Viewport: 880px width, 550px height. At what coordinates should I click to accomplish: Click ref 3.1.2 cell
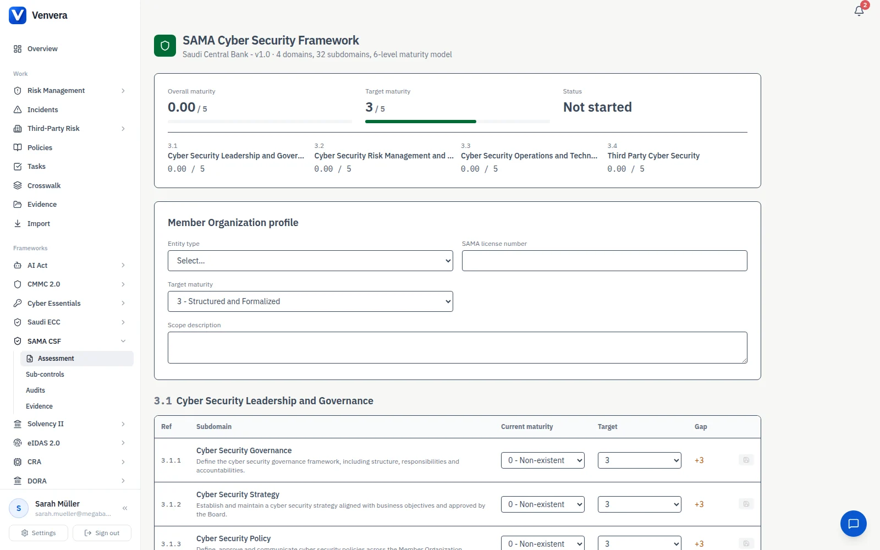click(171, 504)
